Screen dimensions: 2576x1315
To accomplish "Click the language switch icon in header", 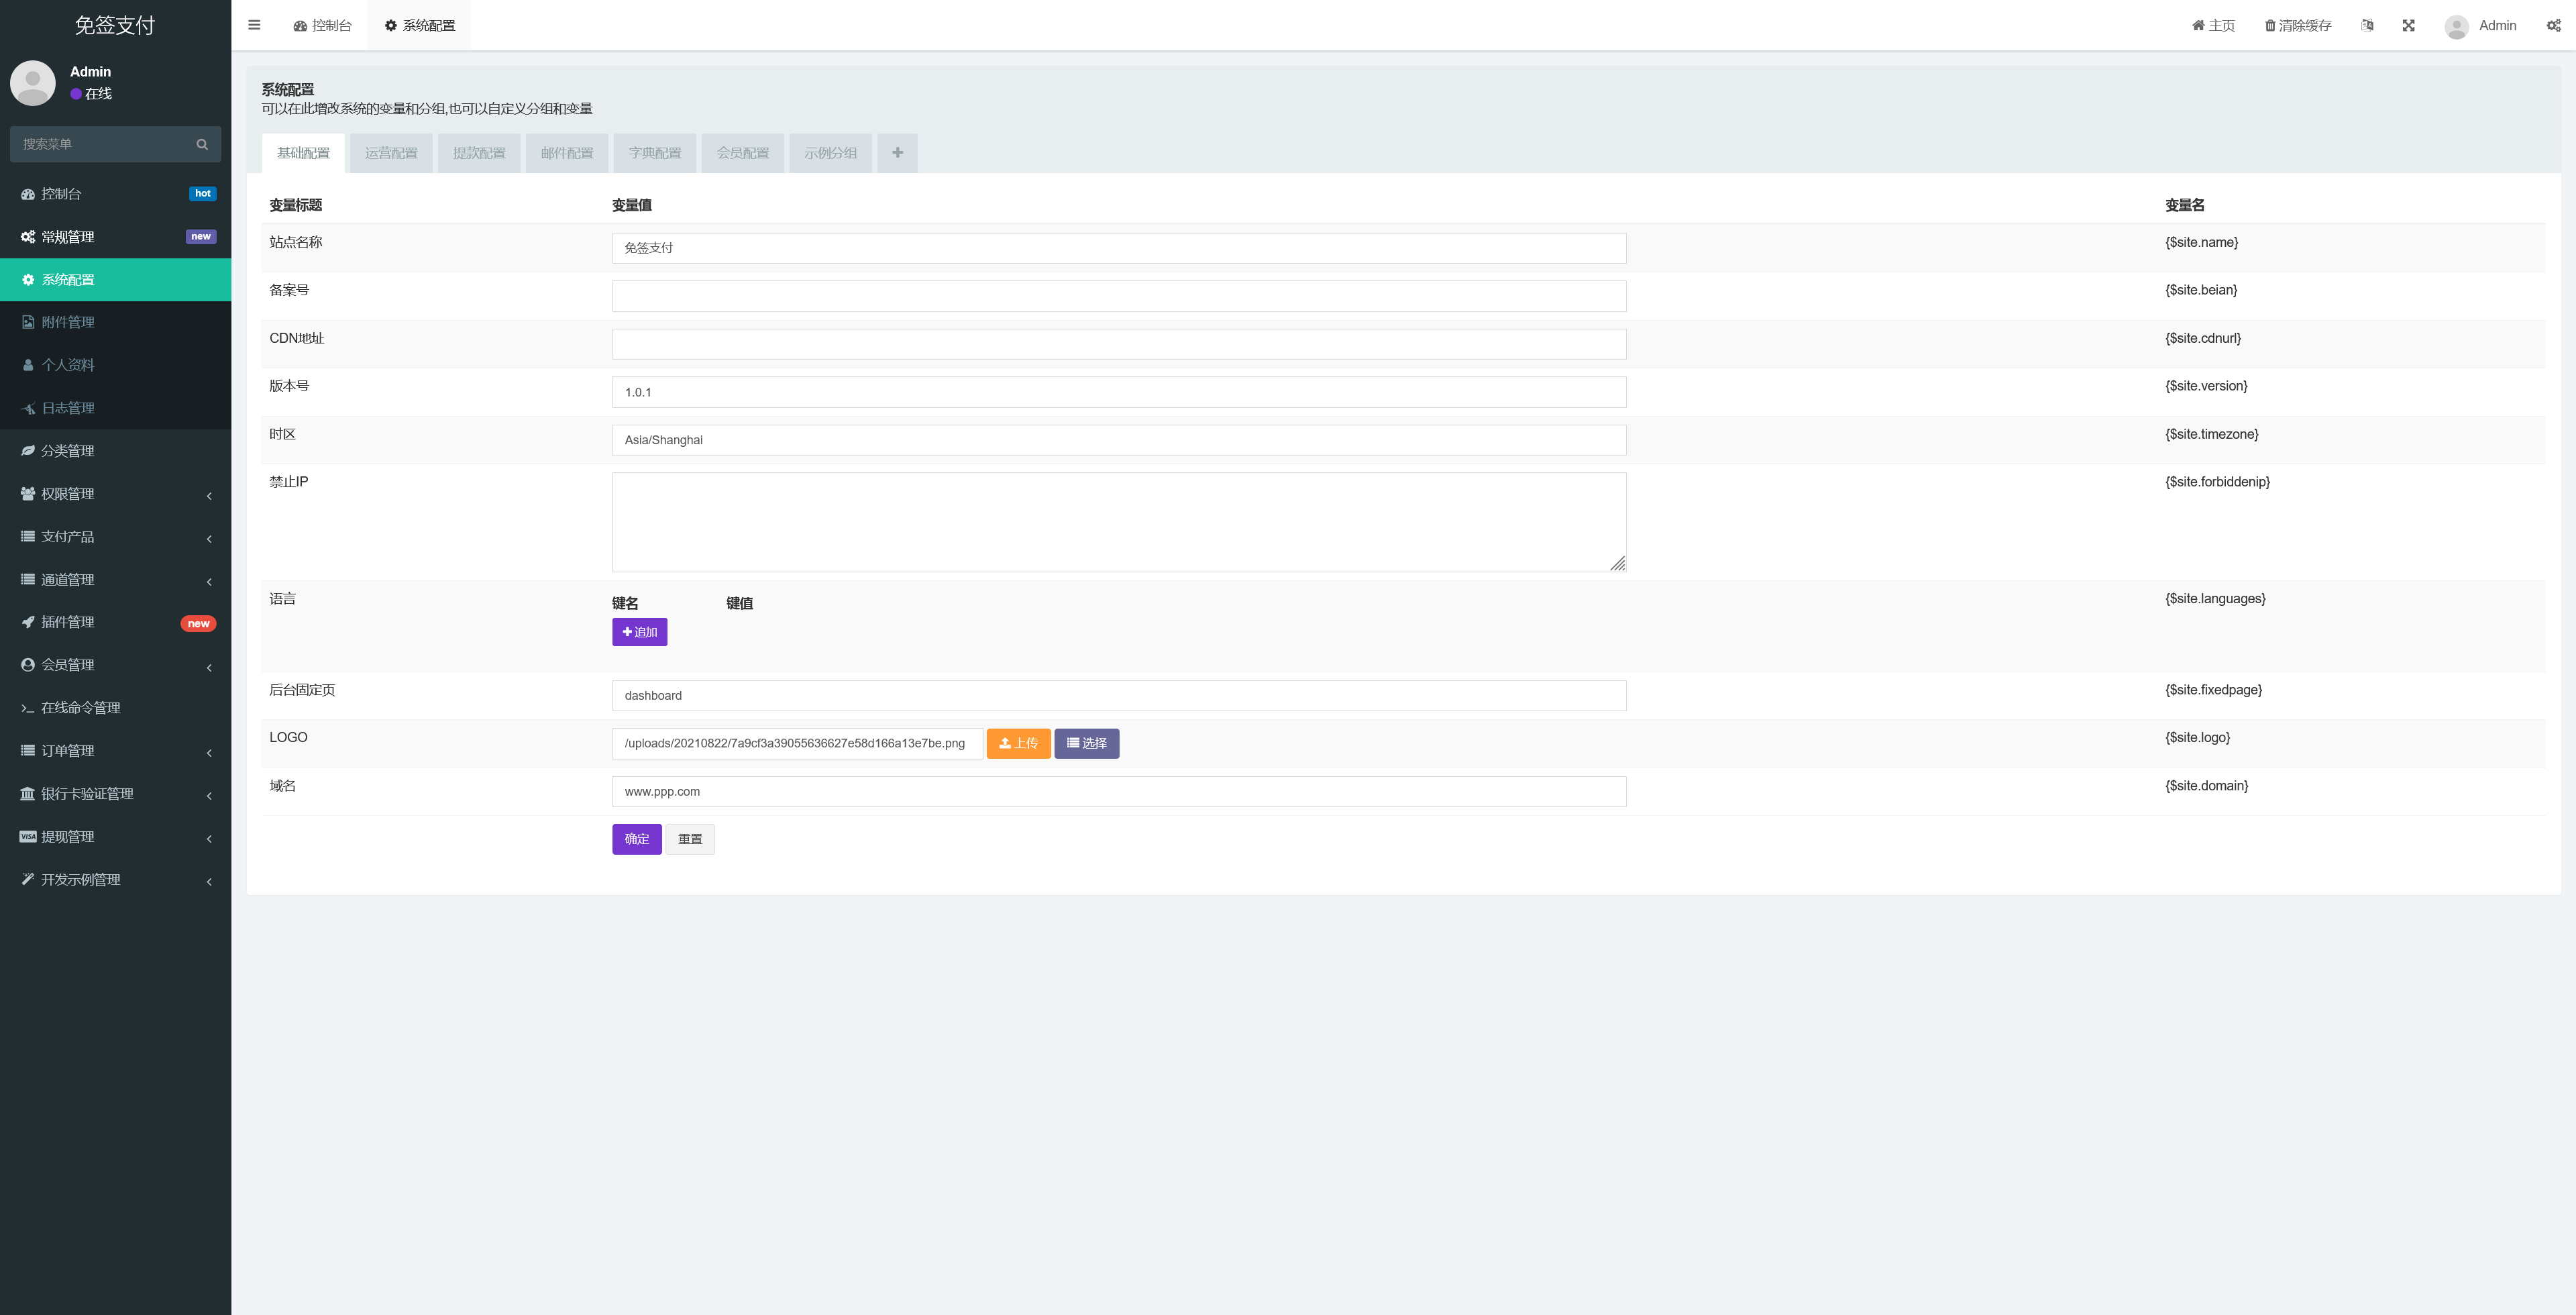I will coord(2367,25).
